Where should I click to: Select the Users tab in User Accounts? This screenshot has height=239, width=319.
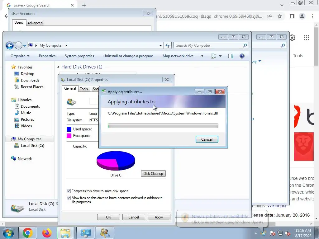(18, 22)
